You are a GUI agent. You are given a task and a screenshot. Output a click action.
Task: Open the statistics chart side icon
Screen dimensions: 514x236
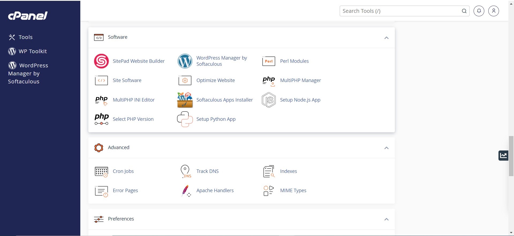pyautogui.click(x=503, y=156)
